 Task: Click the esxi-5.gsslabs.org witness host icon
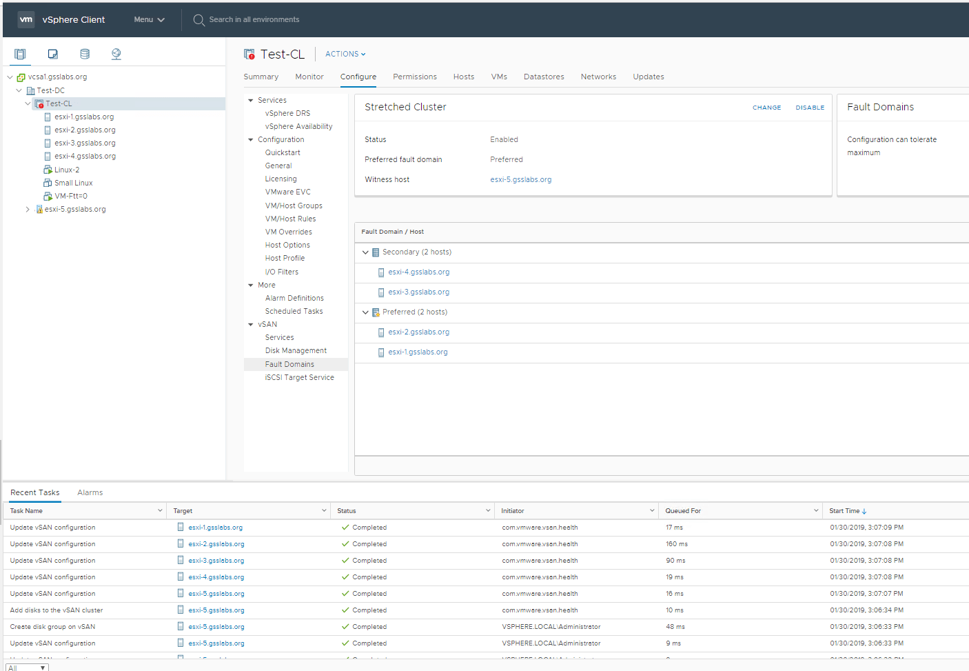coord(39,209)
